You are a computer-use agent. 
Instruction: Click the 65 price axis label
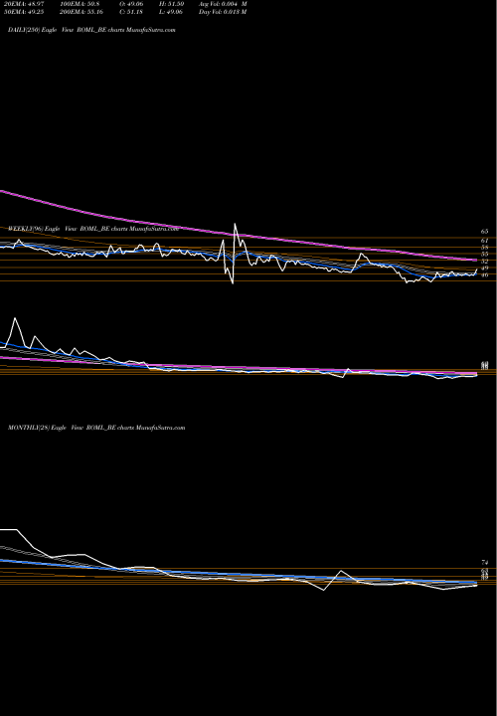tap(485, 232)
